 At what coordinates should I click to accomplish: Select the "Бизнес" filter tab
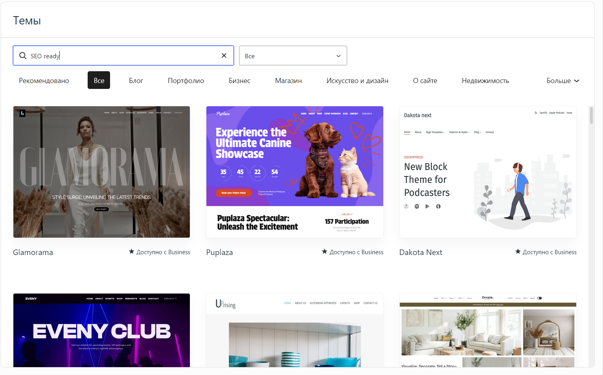click(239, 80)
